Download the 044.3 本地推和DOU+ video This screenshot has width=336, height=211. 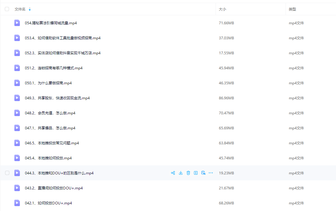(181, 173)
